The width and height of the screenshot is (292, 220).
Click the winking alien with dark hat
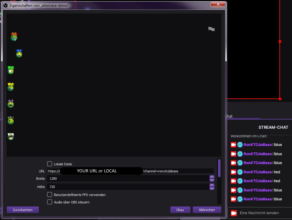tap(10, 120)
